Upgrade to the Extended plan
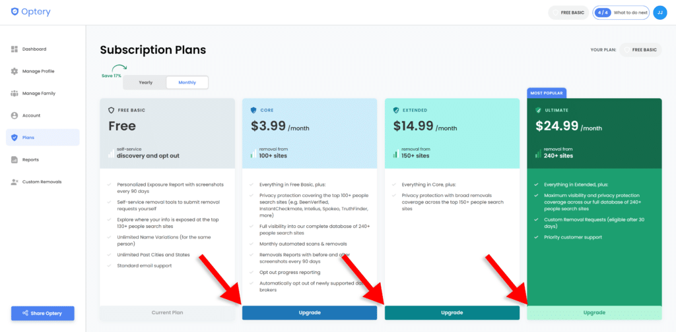Image resolution: width=676 pixels, height=332 pixels. click(452, 313)
